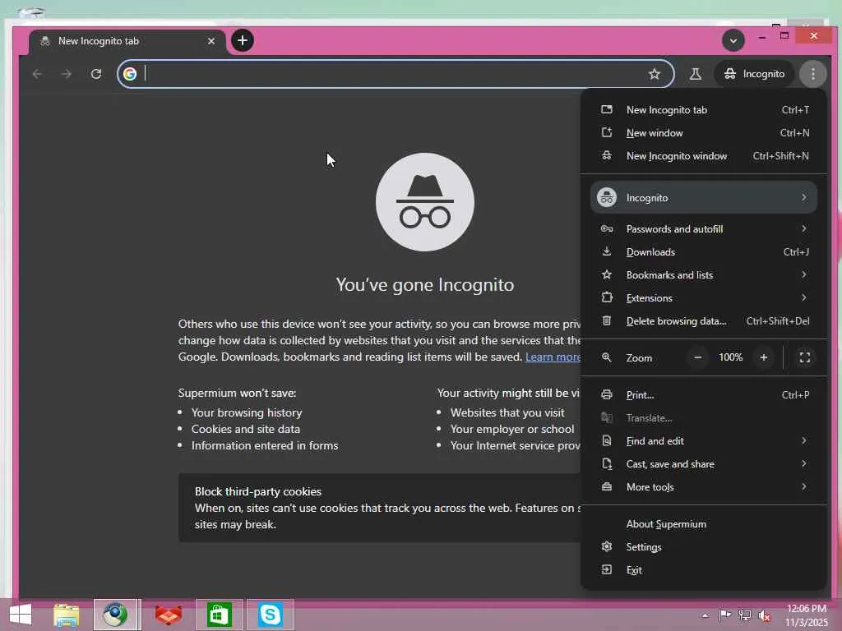Expand Cast, save and share submenu
This screenshot has height=631, width=842.
click(x=704, y=464)
